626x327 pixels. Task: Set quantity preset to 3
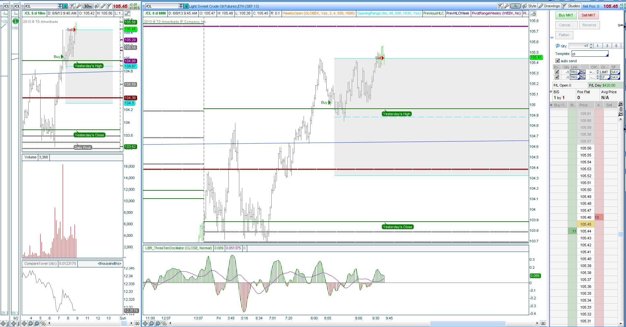(607, 46)
